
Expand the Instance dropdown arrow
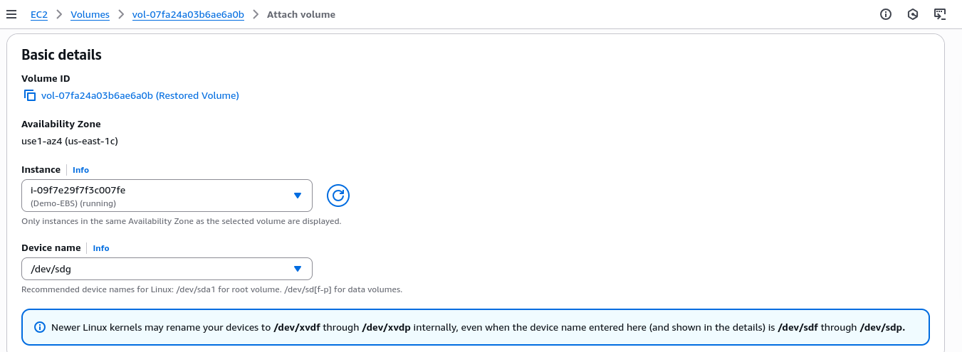coord(298,196)
